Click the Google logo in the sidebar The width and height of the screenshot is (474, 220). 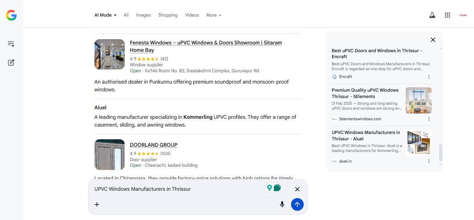click(11, 15)
